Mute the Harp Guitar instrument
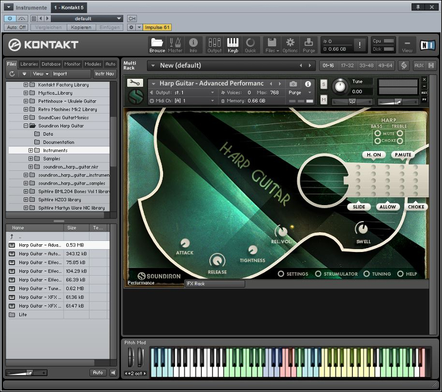 tap(324, 99)
